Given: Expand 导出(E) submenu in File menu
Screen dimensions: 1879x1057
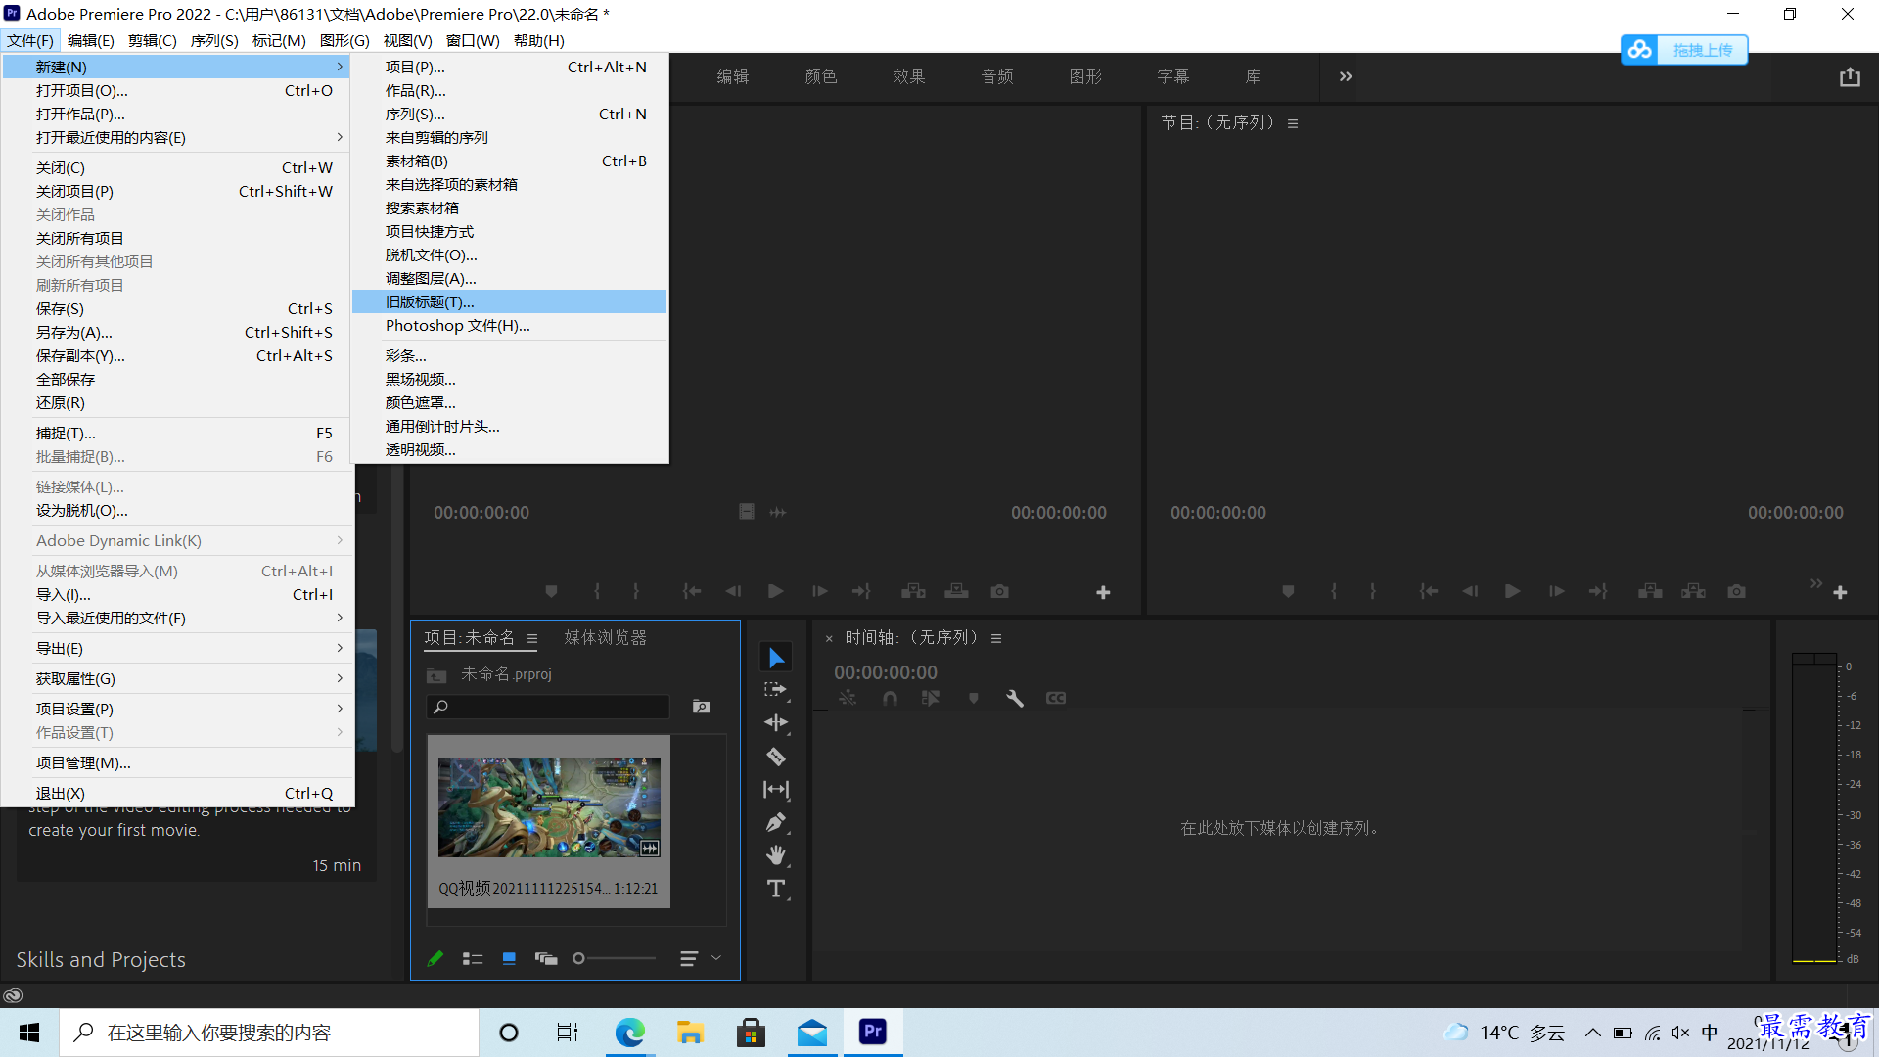Looking at the screenshot, I should pos(177,649).
